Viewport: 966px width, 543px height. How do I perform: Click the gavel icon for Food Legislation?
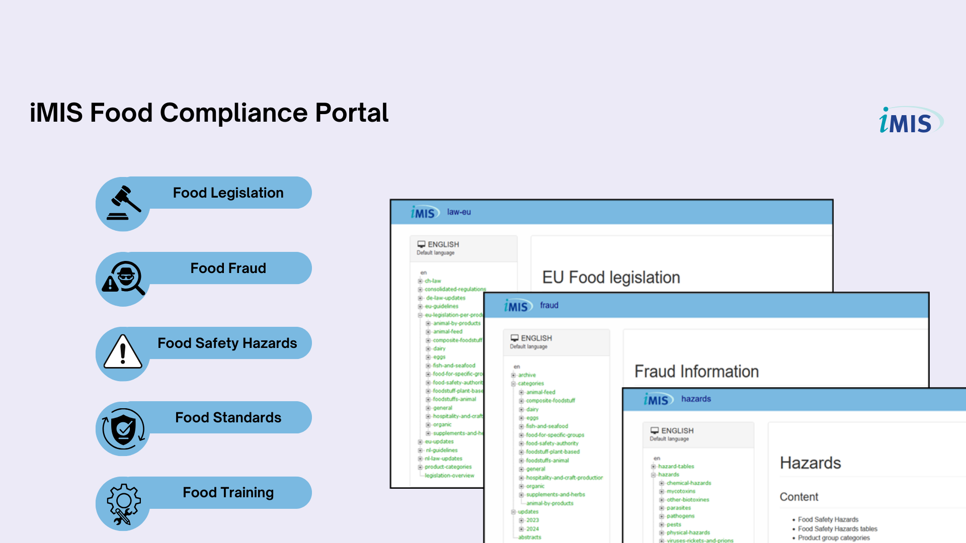click(x=124, y=203)
